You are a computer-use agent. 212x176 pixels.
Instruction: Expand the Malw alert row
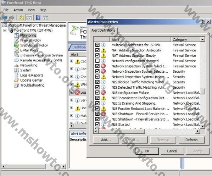[72, 116]
